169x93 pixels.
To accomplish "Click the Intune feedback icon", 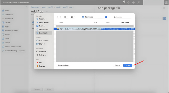I will click(x=138, y=2).
